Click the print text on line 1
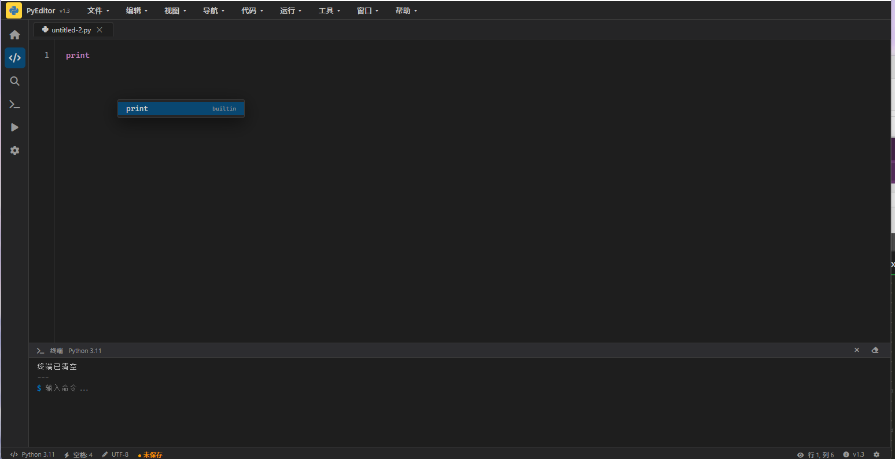 tap(78, 55)
